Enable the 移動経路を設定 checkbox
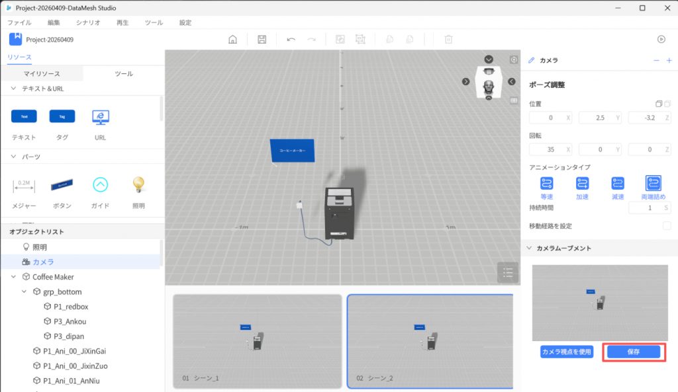This screenshot has height=392, width=678. pyautogui.click(x=667, y=226)
